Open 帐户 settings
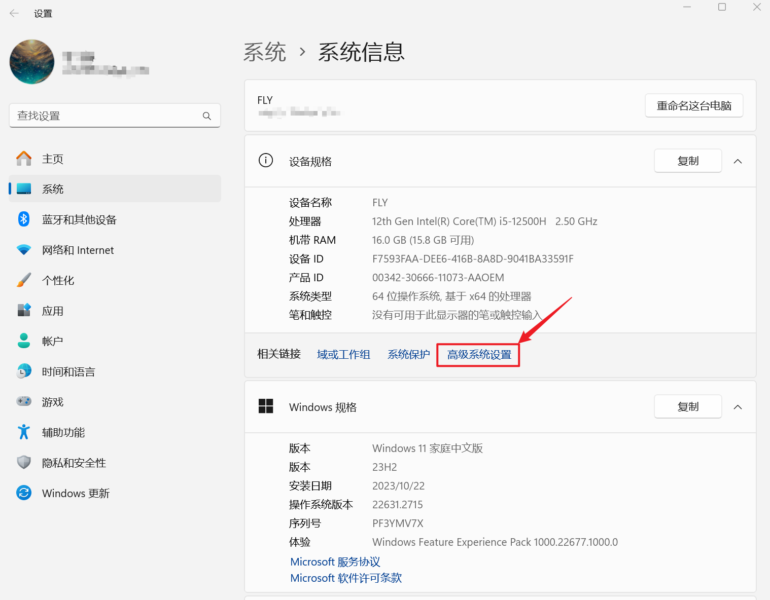770x600 pixels. point(53,341)
